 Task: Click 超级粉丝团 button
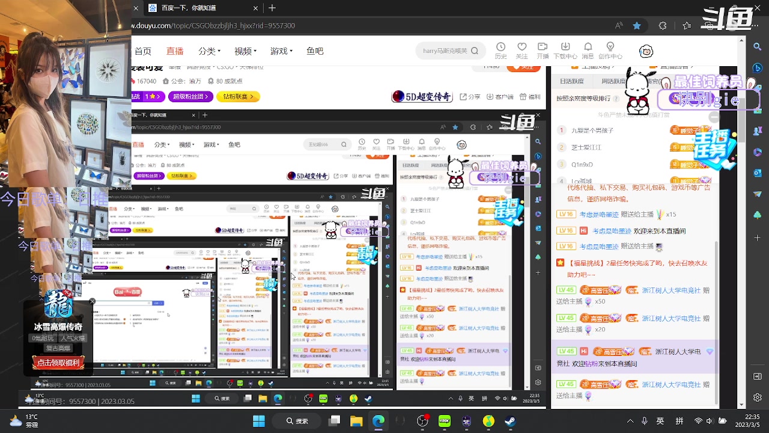(x=190, y=96)
